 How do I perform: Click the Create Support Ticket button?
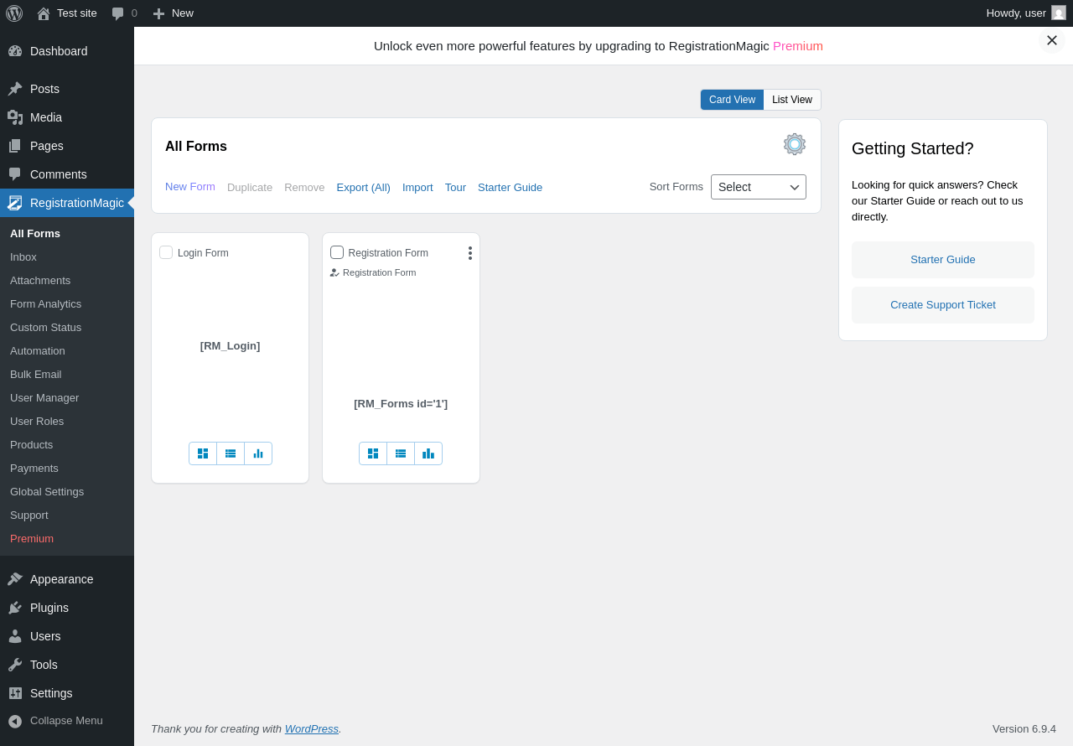point(943,305)
